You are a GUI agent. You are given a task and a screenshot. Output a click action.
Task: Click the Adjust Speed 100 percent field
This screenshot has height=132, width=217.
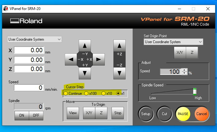pyautogui.click(x=170, y=72)
